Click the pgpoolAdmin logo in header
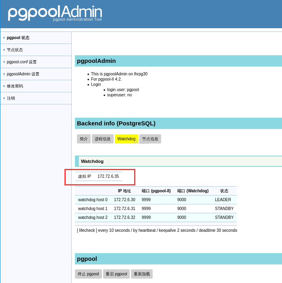282x283 pixels. [55, 13]
